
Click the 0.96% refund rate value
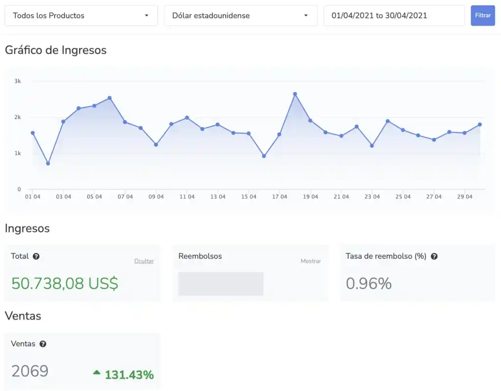pyautogui.click(x=368, y=283)
